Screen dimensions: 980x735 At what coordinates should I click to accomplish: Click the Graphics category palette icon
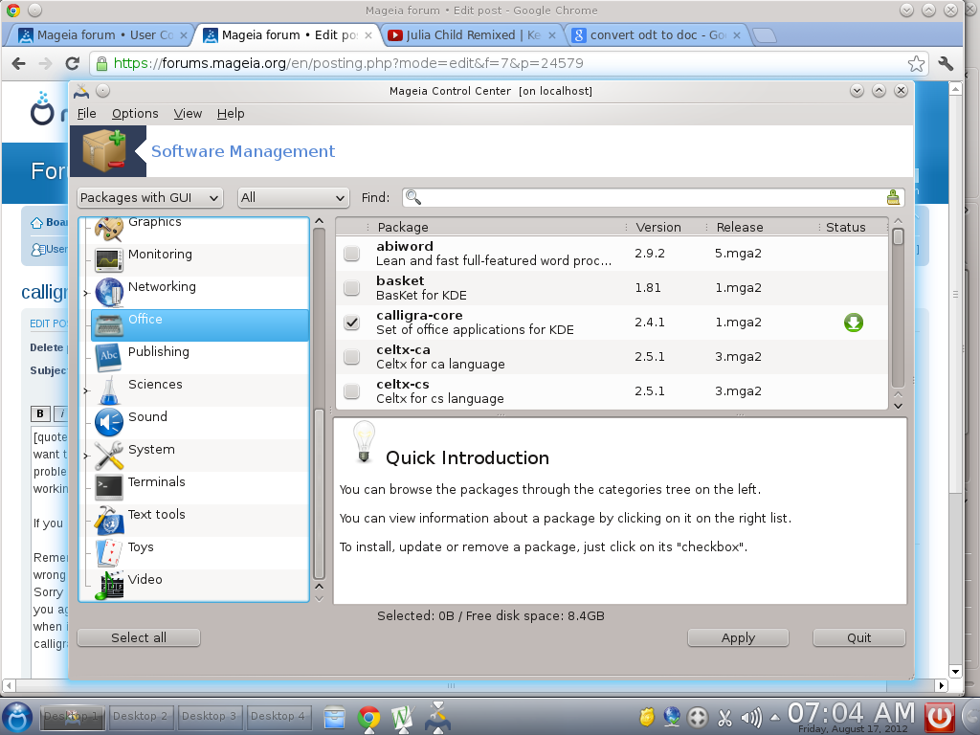pyautogui.click(x=109, y=229)
